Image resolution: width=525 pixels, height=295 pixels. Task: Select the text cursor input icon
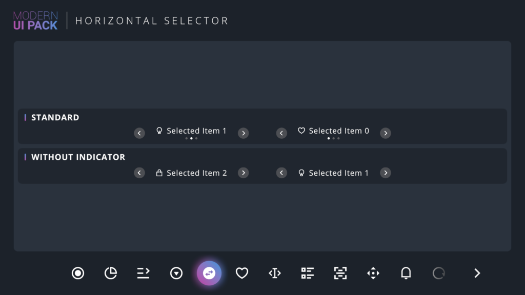pyautogui.click(x=275, y=273)
